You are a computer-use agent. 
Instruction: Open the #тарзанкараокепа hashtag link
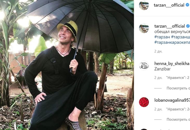[x=172, y=42]
